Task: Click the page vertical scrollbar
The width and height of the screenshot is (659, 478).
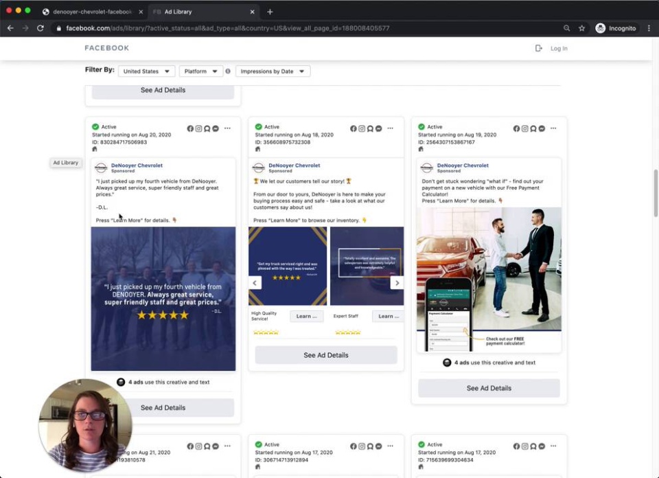Action: coord(655,192)
